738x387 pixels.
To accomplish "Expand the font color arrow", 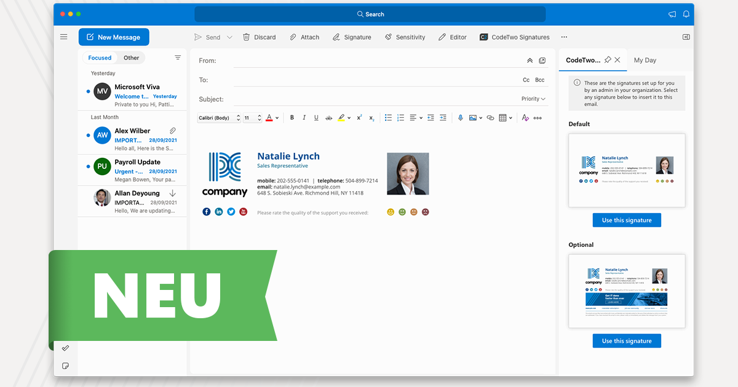I will tap(277, 118).
